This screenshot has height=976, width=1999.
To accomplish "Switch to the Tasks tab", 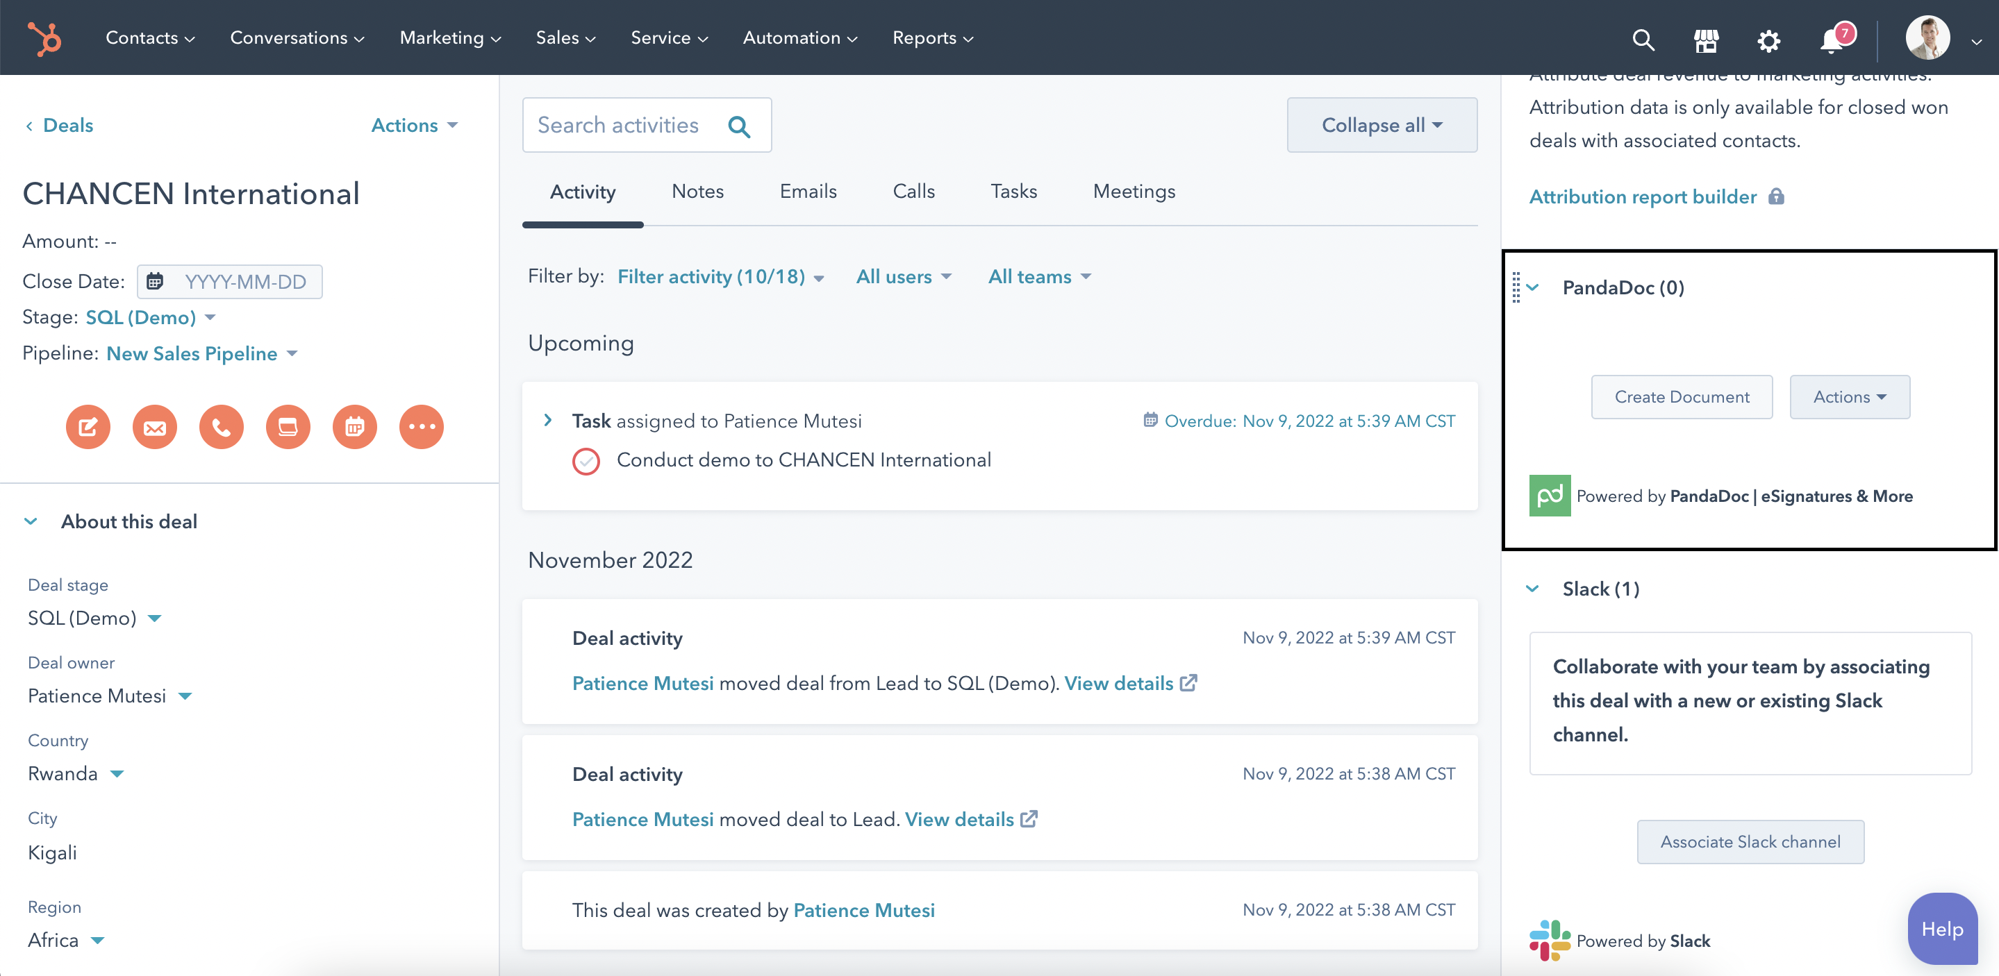I will pyautogui.click(x=1013, y=192).
